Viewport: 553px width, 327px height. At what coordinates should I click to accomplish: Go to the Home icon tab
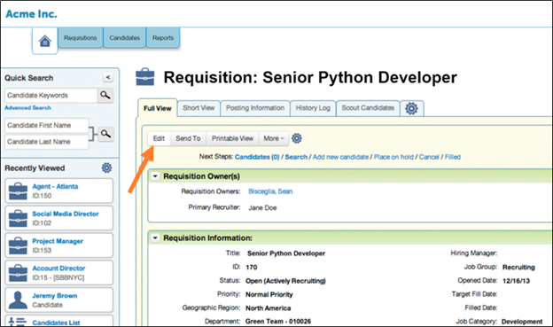tap(45, 41)
